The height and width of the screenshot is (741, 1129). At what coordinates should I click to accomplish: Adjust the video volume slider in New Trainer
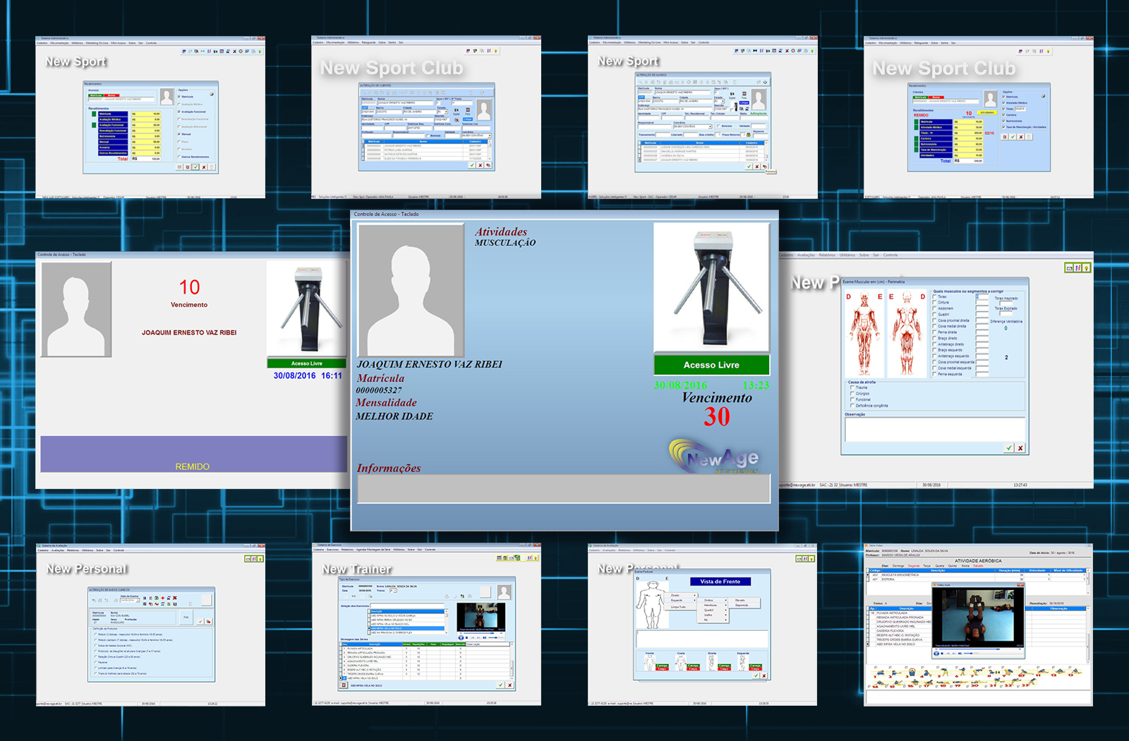click(x=496, y=637)
